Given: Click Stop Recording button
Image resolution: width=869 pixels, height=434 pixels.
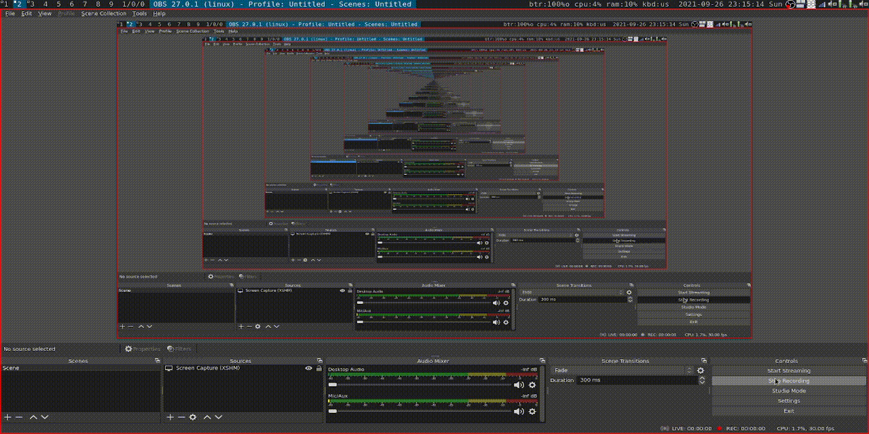Looking at the screenshot, I should (x=788, y=381).
